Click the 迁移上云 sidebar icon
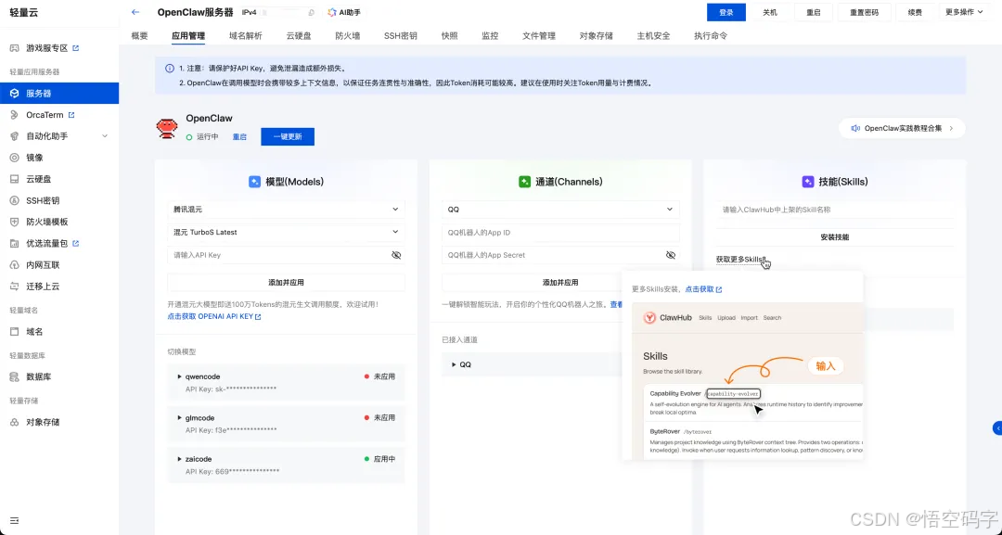 pos(14,287)
